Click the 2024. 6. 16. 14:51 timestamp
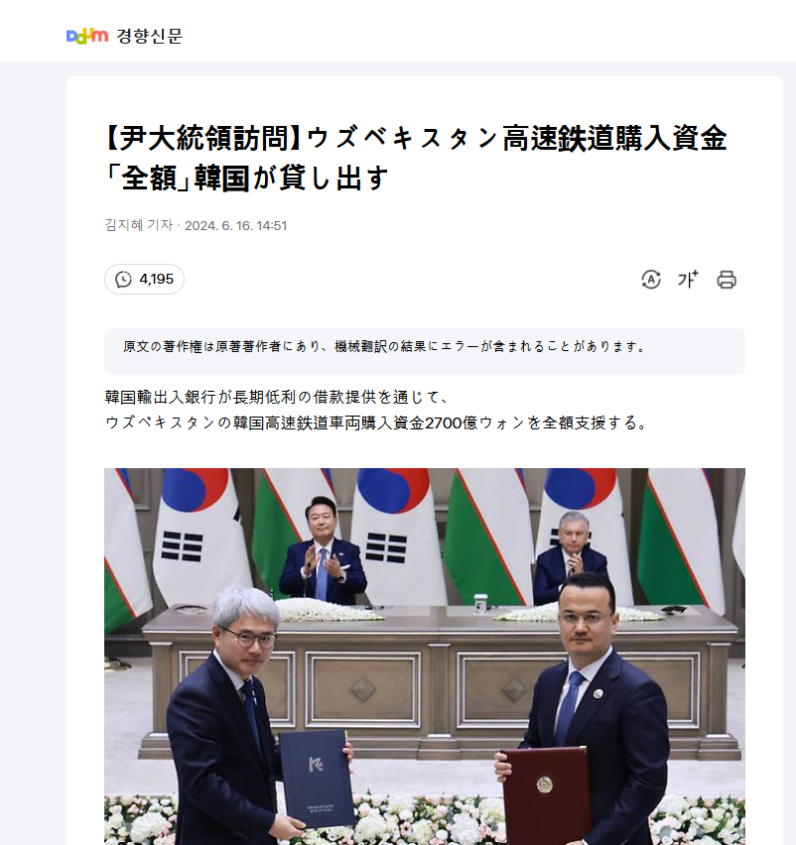 [235, 225]
